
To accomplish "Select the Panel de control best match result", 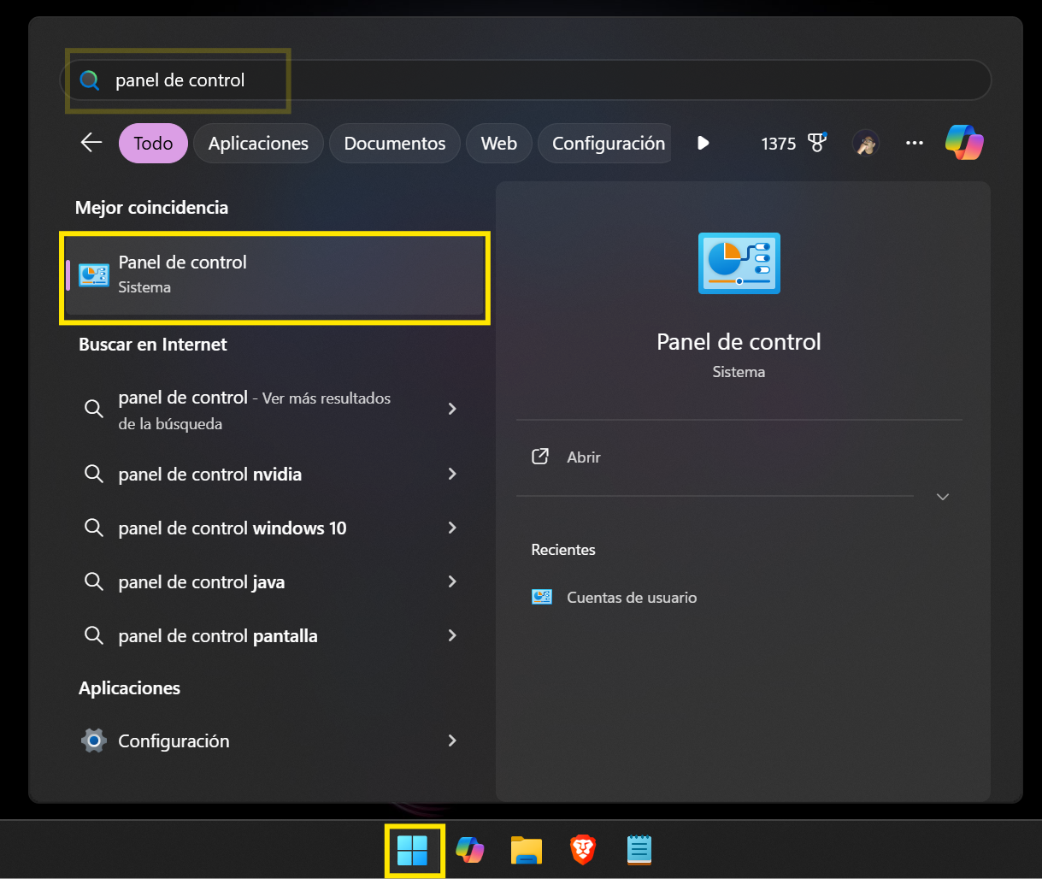I will pos(274,274).
